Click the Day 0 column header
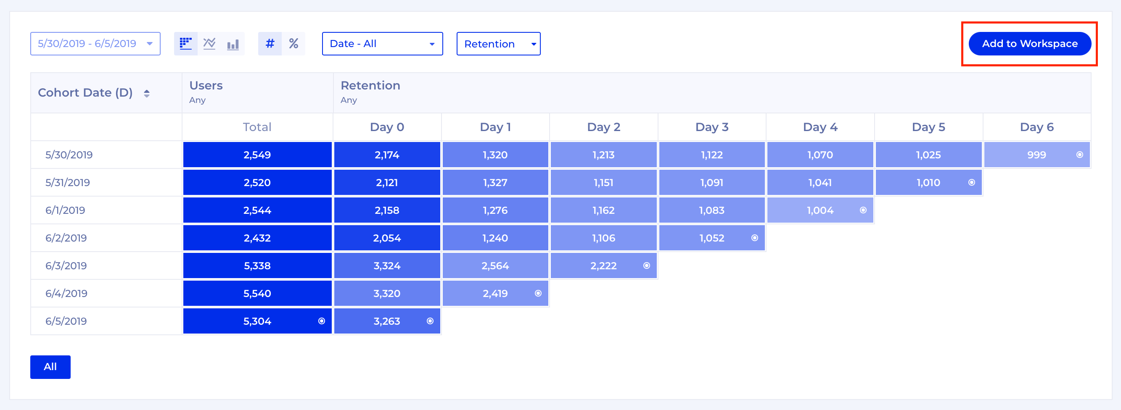The height and width of the screenshot is (410, 1121). [x=387, y=127]
